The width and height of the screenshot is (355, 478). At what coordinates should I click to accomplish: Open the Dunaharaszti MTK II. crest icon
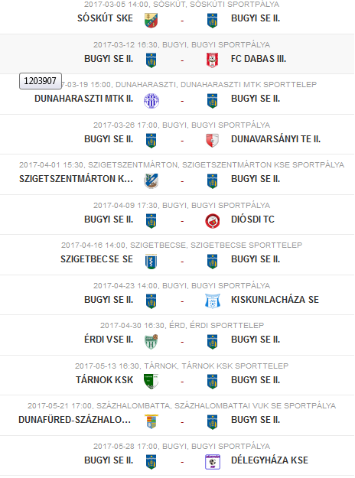point(151,100)
